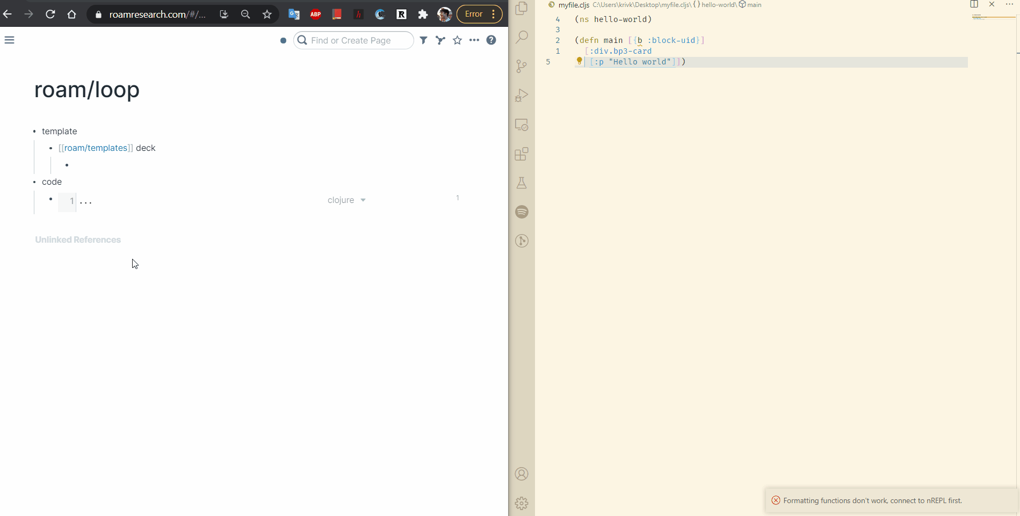This screenshot has width=1020, height=516.
Task: Click the :div.bp3-card code line
Action: 618,51
